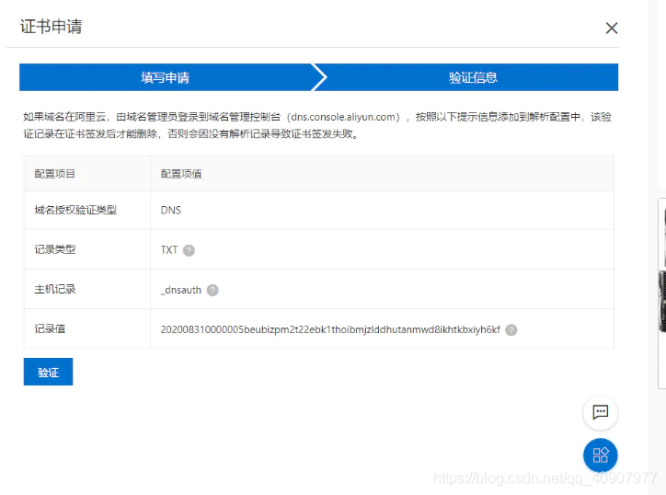This screenshot has width=666, height=495.
Task: Click the 配置项值 column header
Action: coord(181,173)
